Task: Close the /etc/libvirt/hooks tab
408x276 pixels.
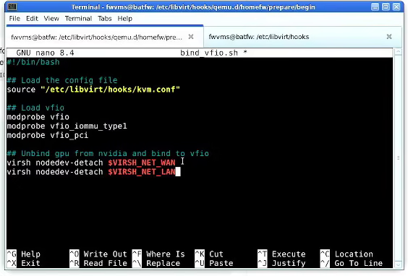Action: click(389, 37)
